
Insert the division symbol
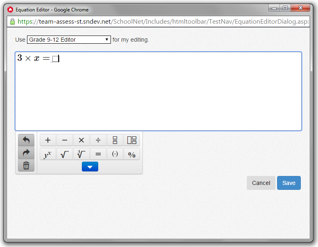[x=98, y=140]
